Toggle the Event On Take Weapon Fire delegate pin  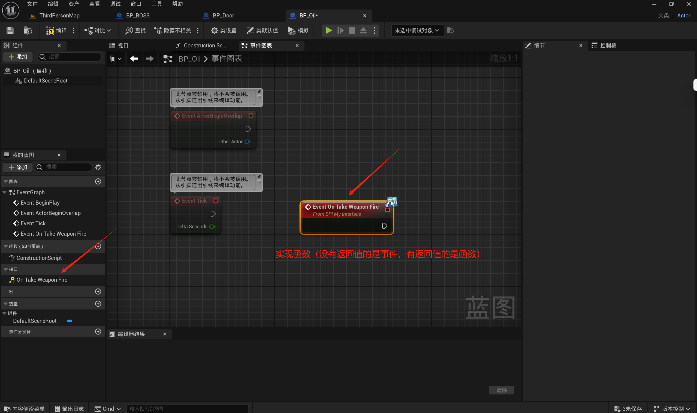(x=387, y=210)
